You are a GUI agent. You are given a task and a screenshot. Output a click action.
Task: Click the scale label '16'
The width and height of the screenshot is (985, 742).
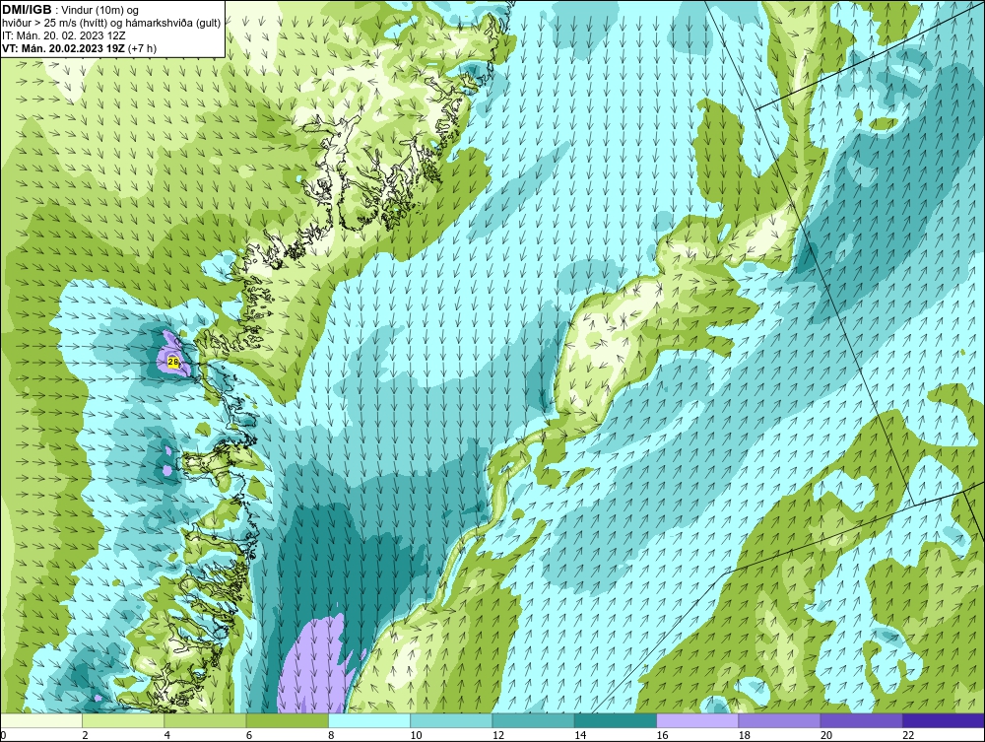pyautogui.click(x=662, y=736)
